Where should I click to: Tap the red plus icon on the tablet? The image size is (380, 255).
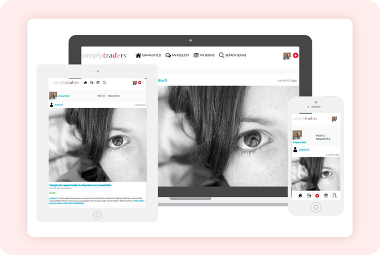pos(140,83)
